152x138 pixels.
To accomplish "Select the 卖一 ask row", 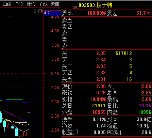I will click(x=106, y=46).
